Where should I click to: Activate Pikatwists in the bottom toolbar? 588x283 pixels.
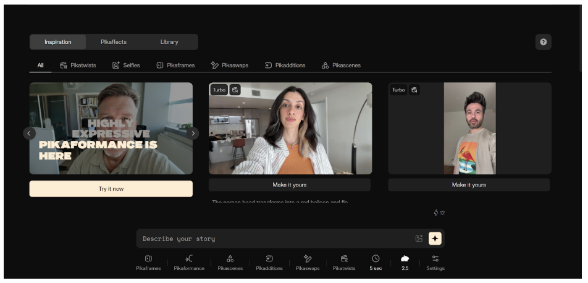point(344,262)
